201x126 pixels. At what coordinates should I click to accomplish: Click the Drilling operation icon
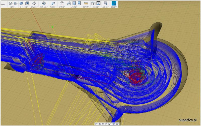pos(34,3)
